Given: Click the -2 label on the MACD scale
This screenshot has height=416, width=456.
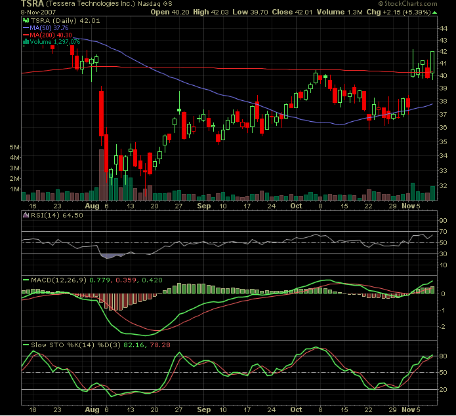Looking at the screenshot, I should coord(442,327).
